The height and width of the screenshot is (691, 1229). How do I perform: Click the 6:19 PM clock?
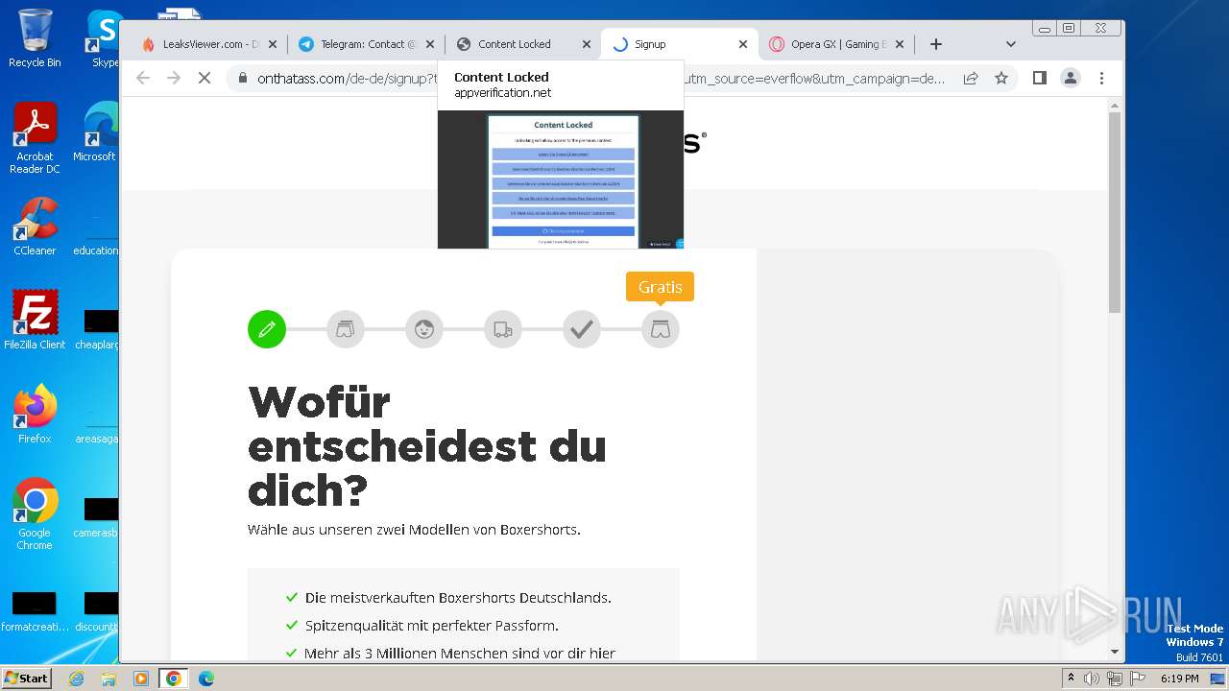click(x=1180, y=679)
